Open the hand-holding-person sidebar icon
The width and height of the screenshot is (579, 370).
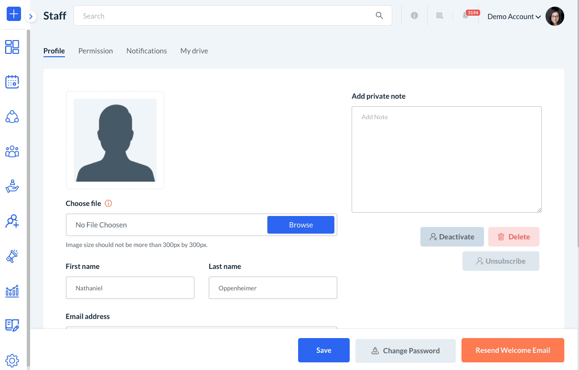[12, 186]
